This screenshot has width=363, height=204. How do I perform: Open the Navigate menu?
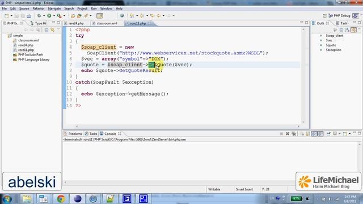(x=54, y=8)
